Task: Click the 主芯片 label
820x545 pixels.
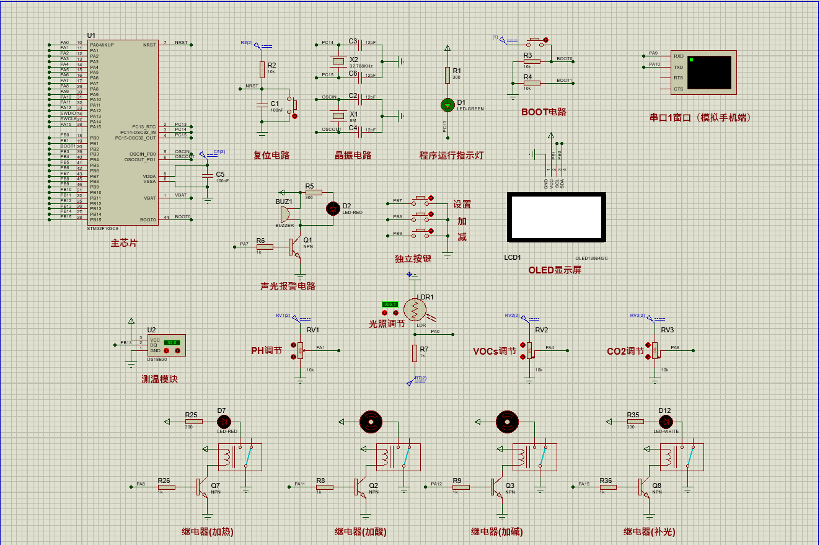Action: (123, 243)
